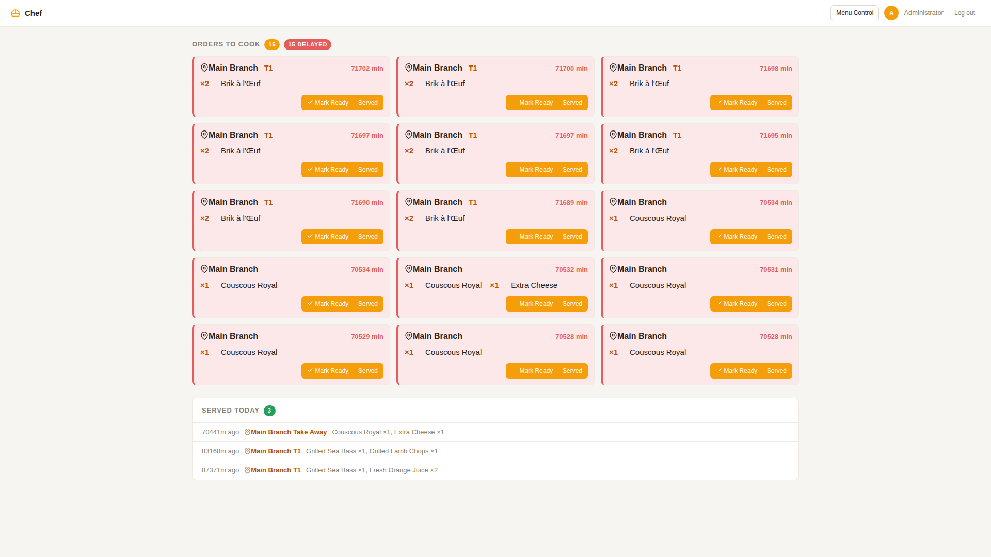Mark the 71702 min order ready
991x557 pixels.
(x=342, y=103)
